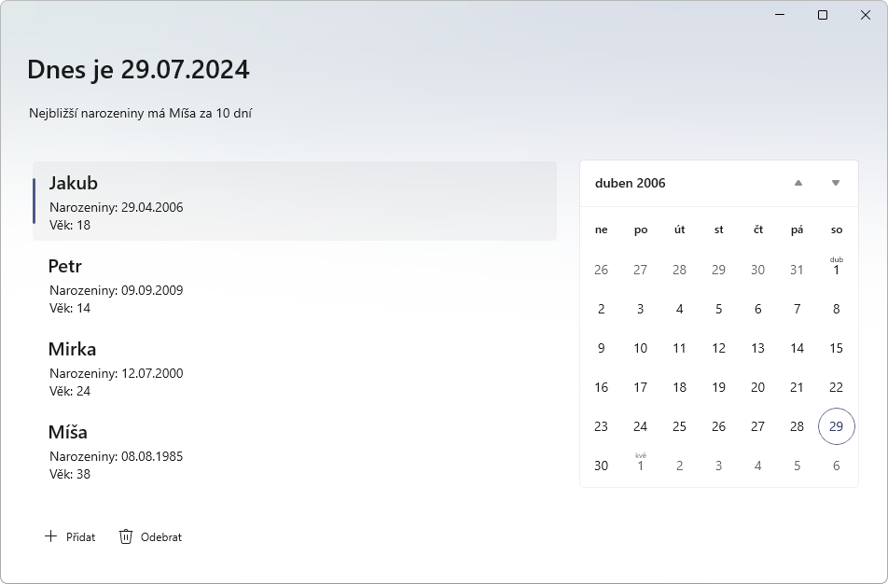Select March 26 in the calendar's first row
Image resolution: width=888 pixels, height=584 pixels.
[x=601, y=270]
